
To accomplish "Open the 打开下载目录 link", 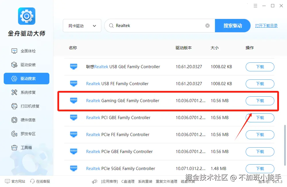I will (x=266, y=26).
